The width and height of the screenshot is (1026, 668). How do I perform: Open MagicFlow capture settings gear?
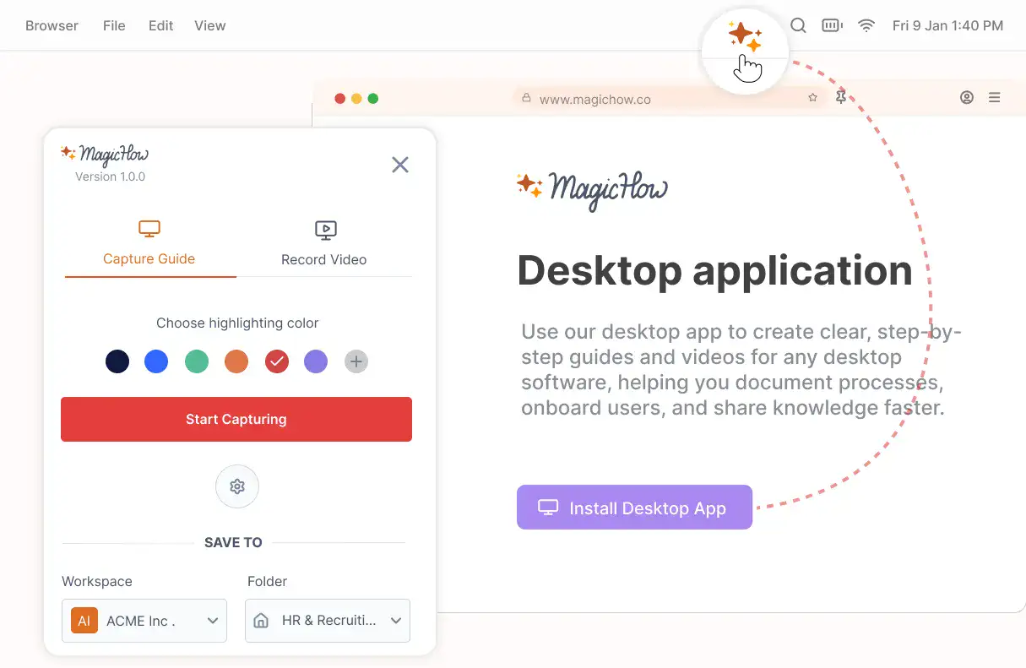(x=236, y=486)
